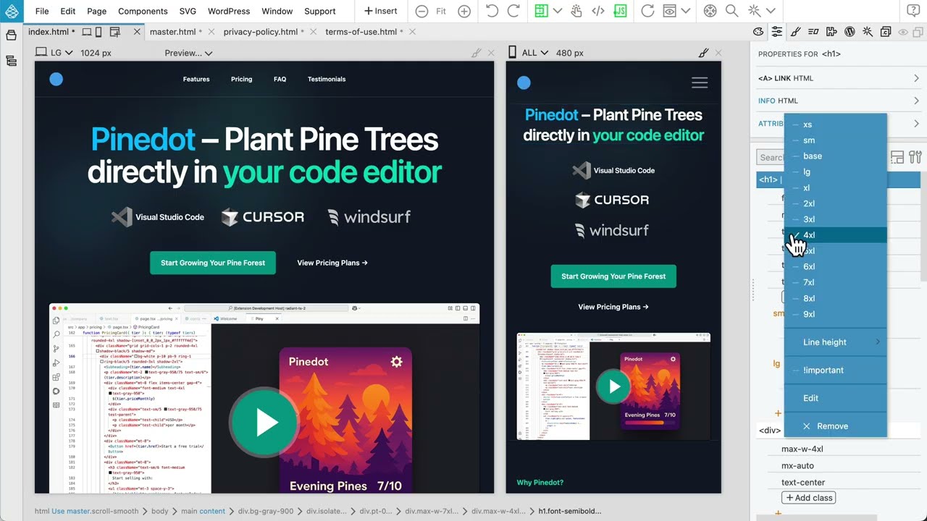Click the preview in browser eye-window icon
The width and height of the screenshot is (927, 521).
pos(670,11)
